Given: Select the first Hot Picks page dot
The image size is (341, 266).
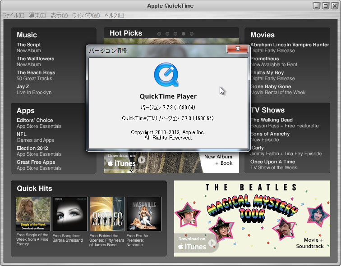Looking at the screenshot, I should [159, 34].
